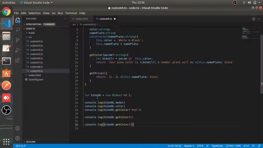
Task: Open the Run and Debug view
Action: coord(17,50)
